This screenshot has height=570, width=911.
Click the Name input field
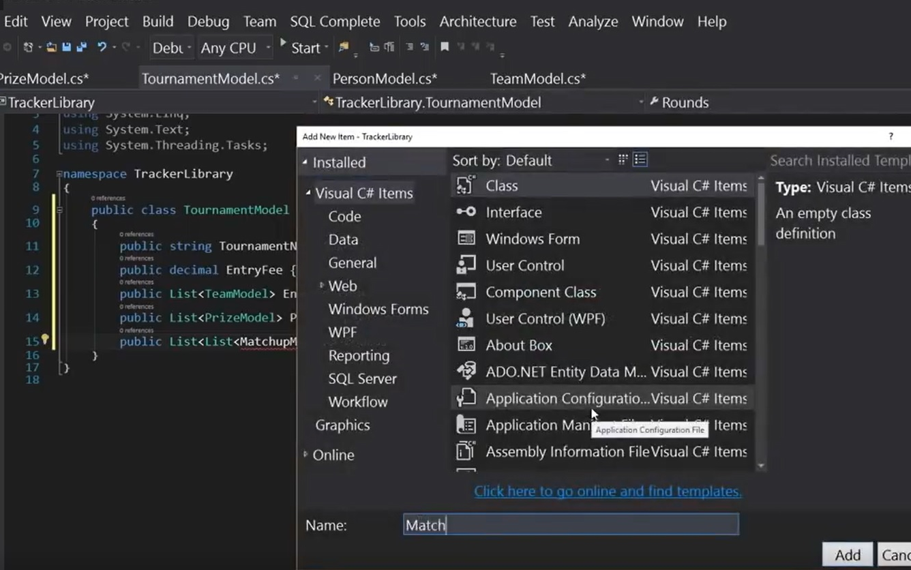pyautogui.click(x=571, y=524)
